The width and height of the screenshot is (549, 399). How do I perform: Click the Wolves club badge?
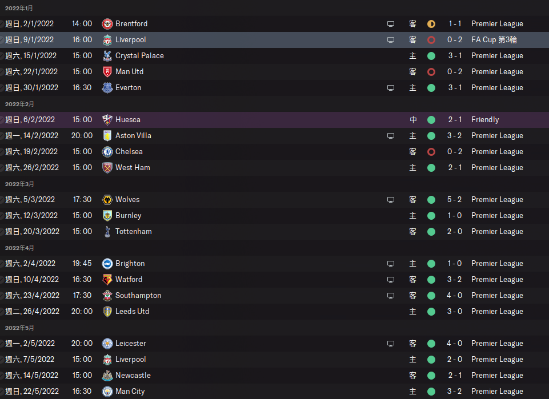107,200
